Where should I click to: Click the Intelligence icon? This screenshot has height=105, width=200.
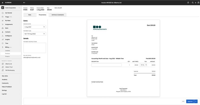click(3, 36)
